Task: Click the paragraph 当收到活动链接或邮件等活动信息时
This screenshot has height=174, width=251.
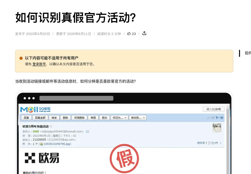Action: pos(75,81)
